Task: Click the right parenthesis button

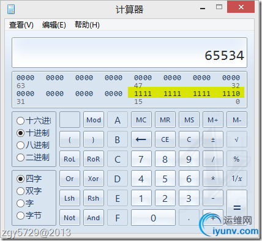Action: (94, 139)
